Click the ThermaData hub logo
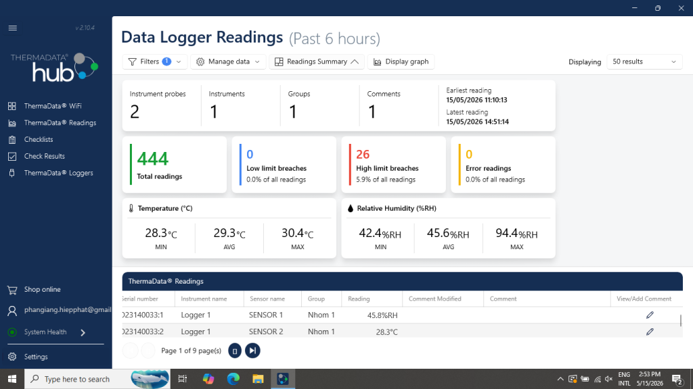The image size is (693, 389). [54, 68]
